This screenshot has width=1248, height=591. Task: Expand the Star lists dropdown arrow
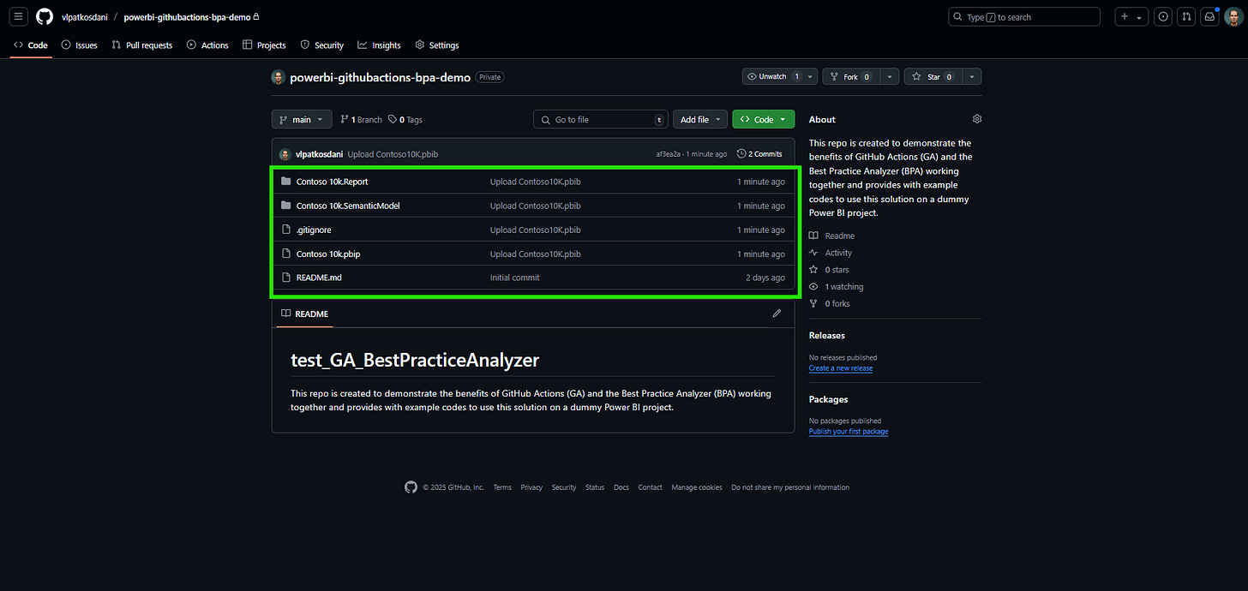tap(972, 77)
